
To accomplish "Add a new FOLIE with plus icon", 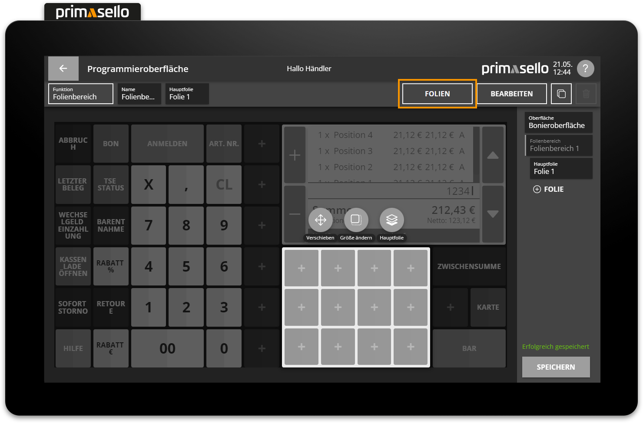I will (x=537, y=189).
